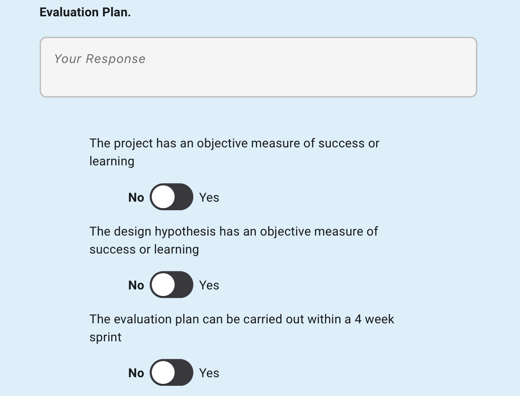Click the dark track end of the sprint switch
The image size is (520, 396).
[185, 373]
